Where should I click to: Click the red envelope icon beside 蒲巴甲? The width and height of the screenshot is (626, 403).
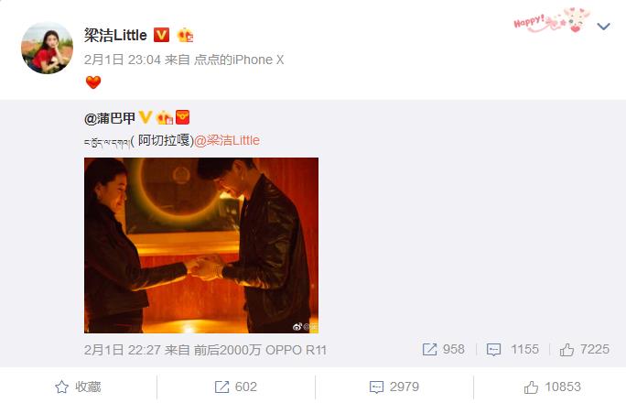pos(182,117)
